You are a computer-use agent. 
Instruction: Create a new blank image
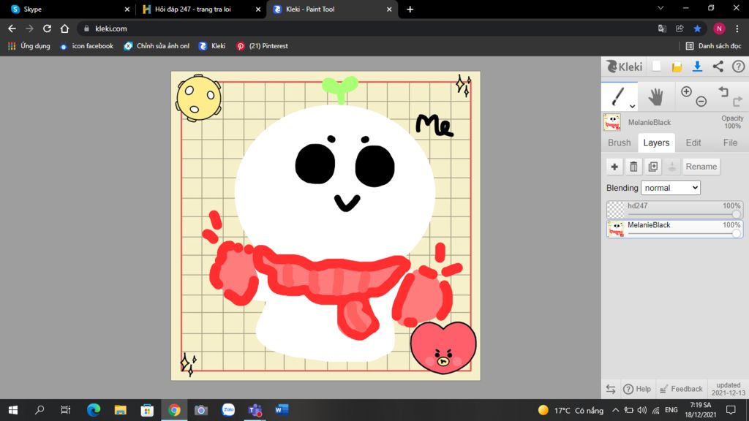tap(657, 67)
